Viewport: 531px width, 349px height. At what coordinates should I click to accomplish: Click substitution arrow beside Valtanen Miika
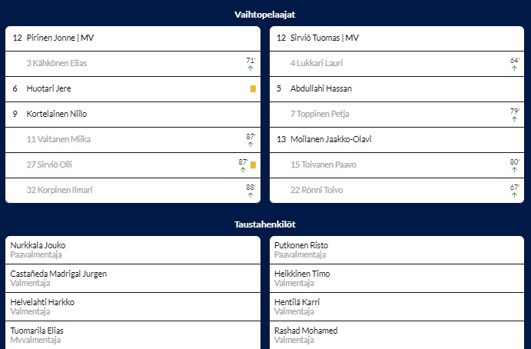click(x=251, y=145)
